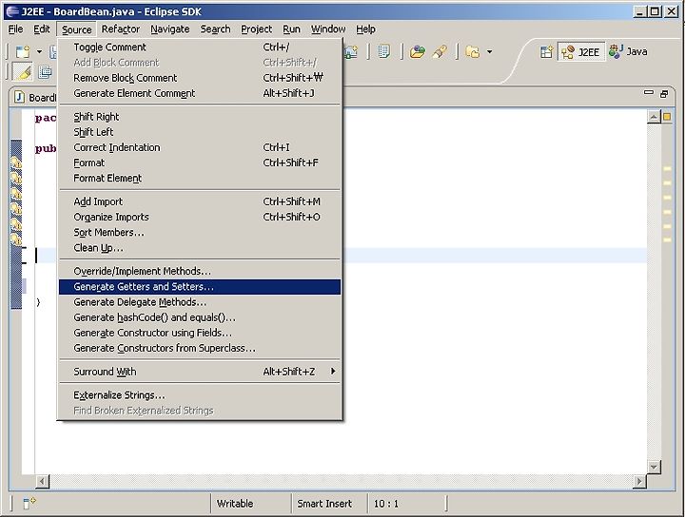This screenshot has width=685, height=517.
Task: Close the open Source menu
Action: (x=76, y=29)
